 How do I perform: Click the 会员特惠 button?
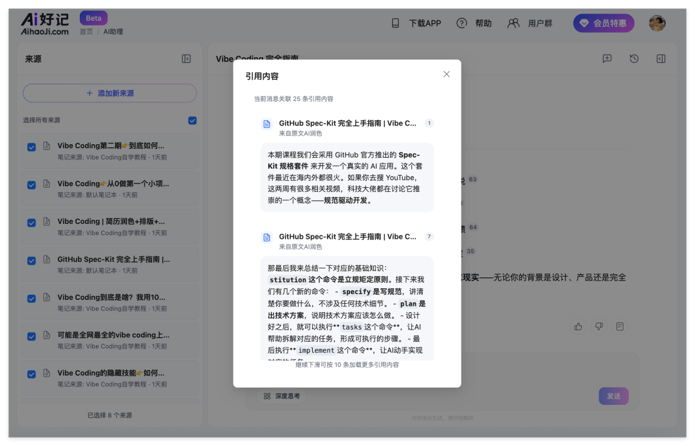coord(603,23)
